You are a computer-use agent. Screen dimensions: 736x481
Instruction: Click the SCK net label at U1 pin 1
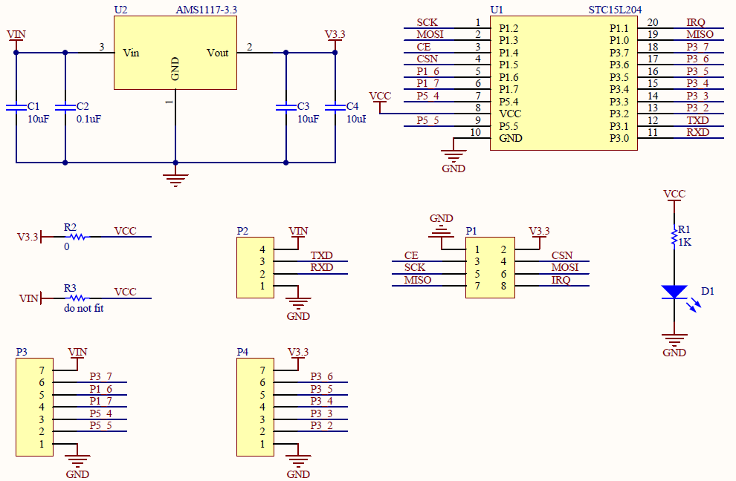click(x=427, y=22)
